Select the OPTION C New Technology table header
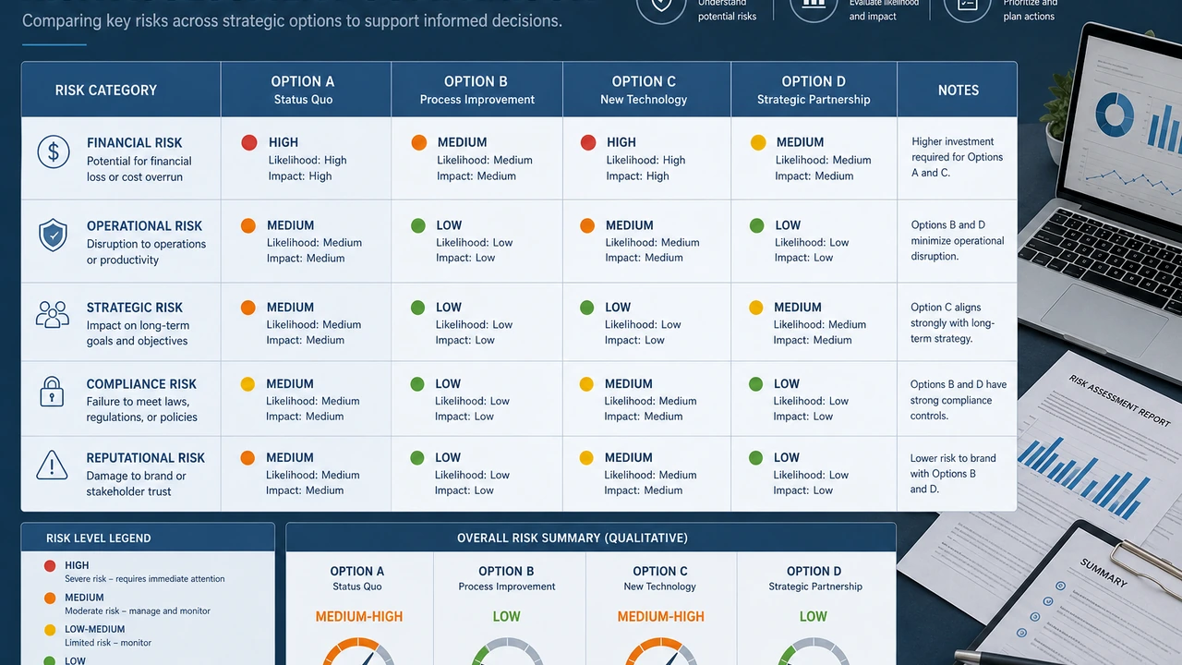This screenshot has width=1182, height=665. click(x=644, y=90)
